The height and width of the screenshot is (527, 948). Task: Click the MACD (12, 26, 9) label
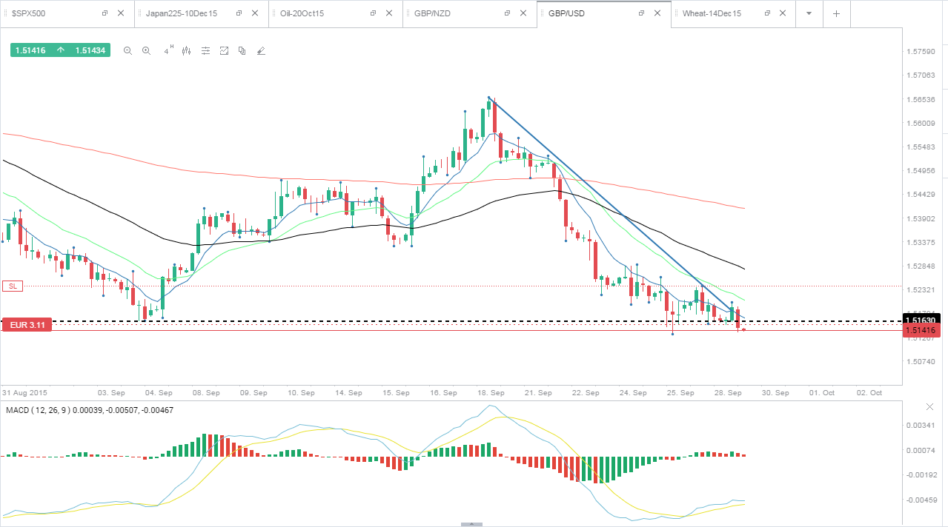coord(89,409)
